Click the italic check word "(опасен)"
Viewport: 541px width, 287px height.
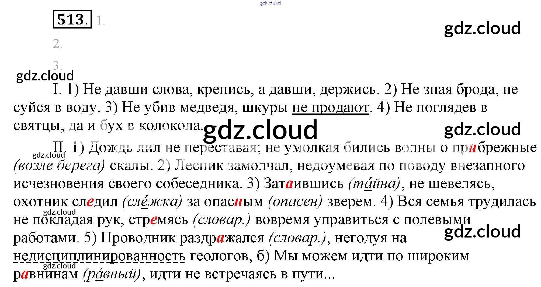click(x=295, y=202)
